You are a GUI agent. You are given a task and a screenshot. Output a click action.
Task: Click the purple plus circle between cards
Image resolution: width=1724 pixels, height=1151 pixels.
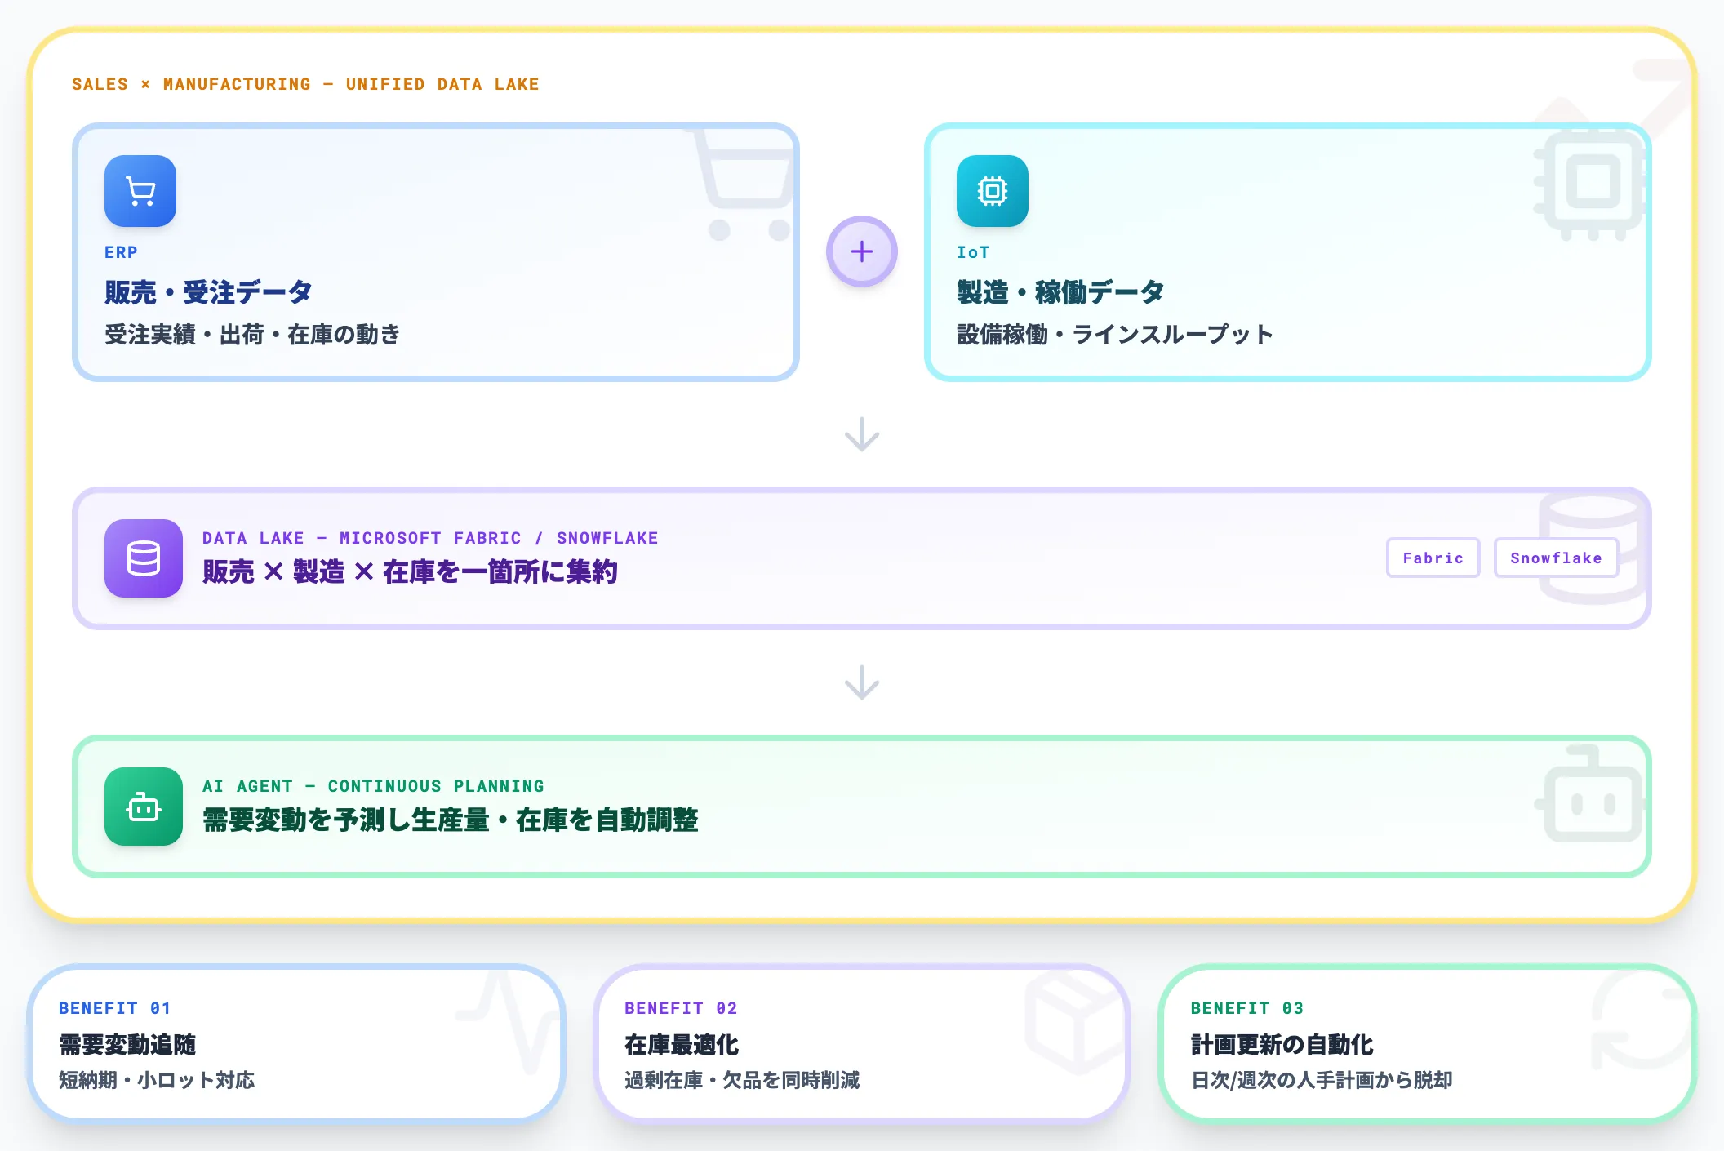point(861,251)
